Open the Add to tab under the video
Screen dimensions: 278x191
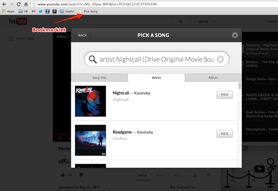[178, 175]
